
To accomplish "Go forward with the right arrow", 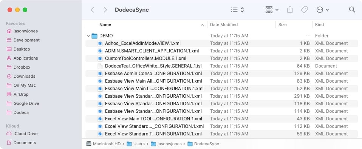I will click(105, 10).
